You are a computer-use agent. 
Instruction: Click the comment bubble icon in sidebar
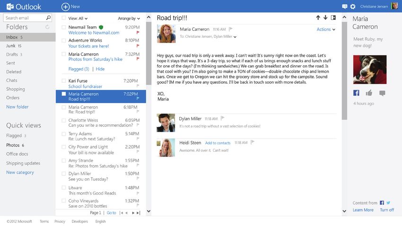pos(382,93)
